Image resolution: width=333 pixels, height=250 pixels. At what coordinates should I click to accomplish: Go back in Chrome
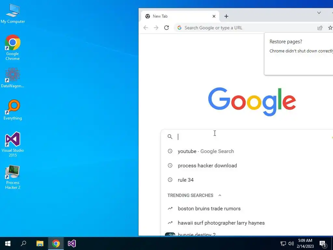pos(146,28)
